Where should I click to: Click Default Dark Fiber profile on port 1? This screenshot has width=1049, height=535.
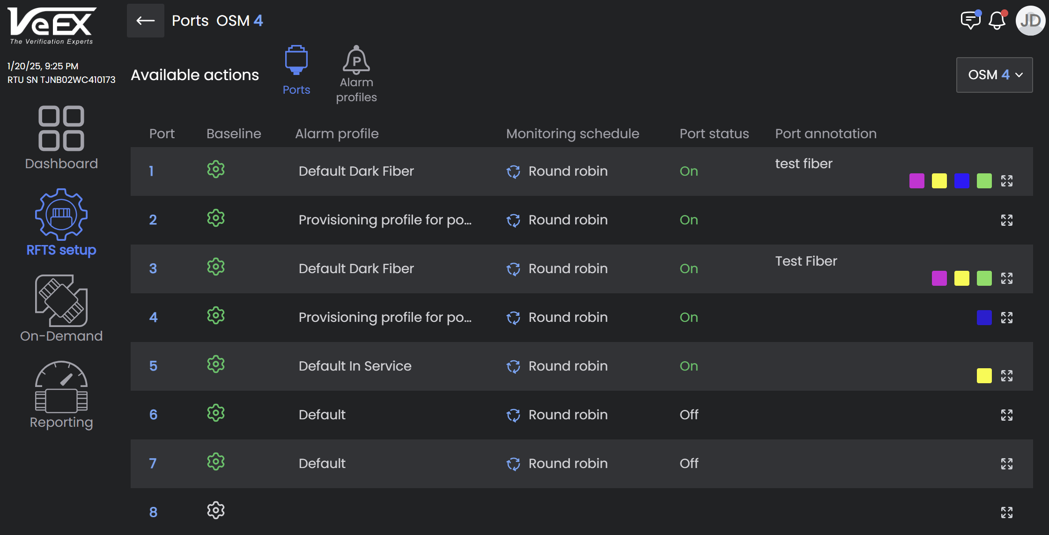[x=356, y=171]
